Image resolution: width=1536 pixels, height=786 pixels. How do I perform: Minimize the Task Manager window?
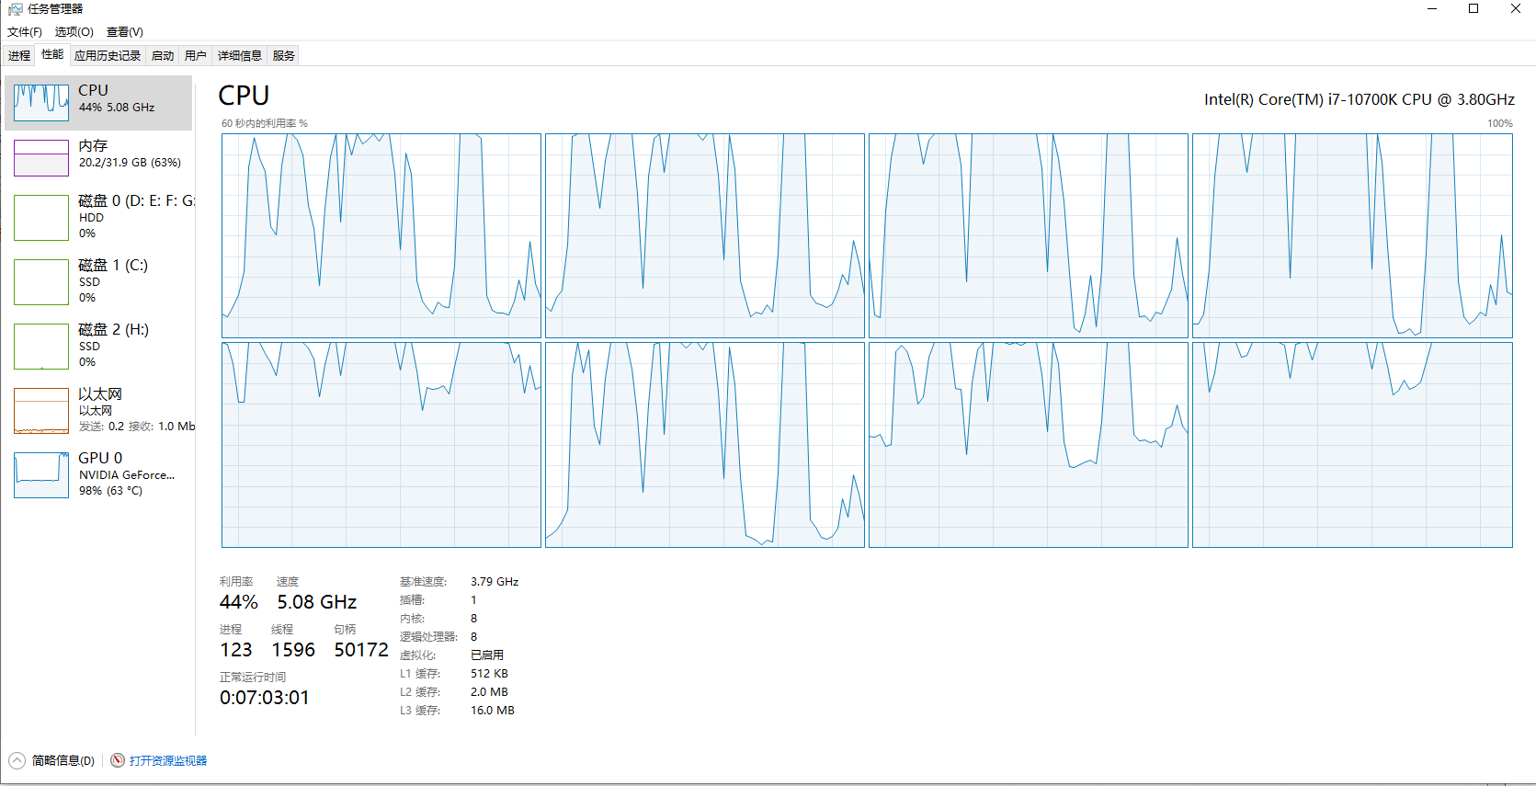(1432, 9)
